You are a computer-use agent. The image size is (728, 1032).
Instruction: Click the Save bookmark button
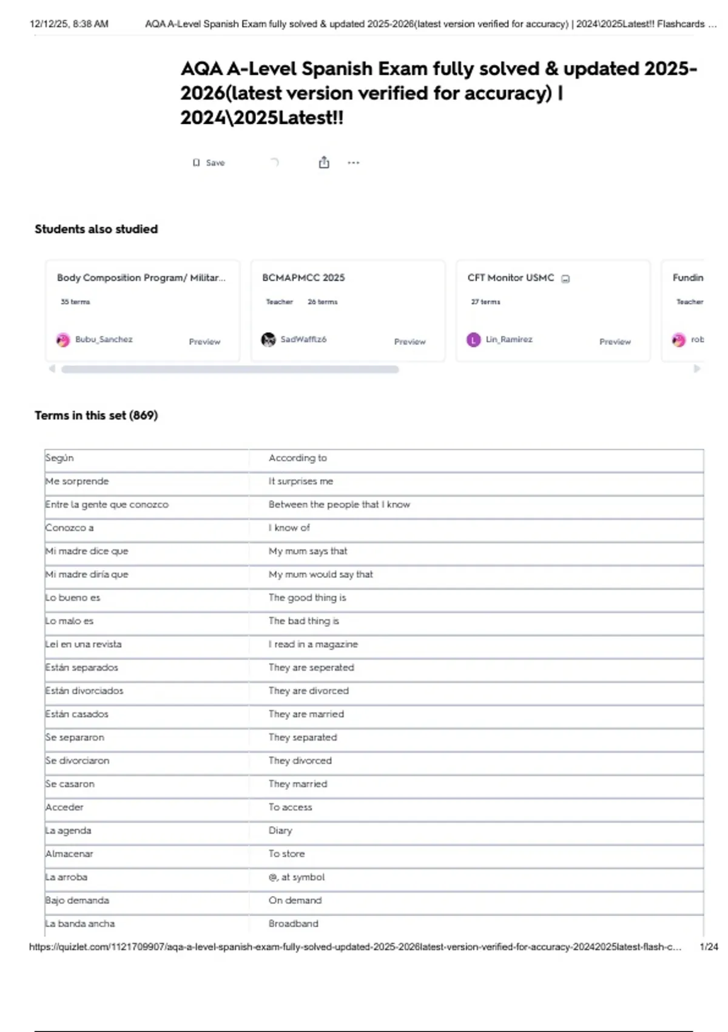click(x=209, y=163)
